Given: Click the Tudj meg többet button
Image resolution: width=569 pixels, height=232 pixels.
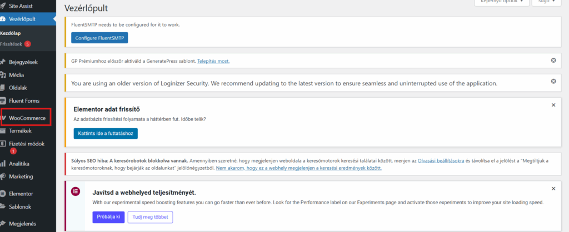Looking at the screenshot, I should coord(150,216).
